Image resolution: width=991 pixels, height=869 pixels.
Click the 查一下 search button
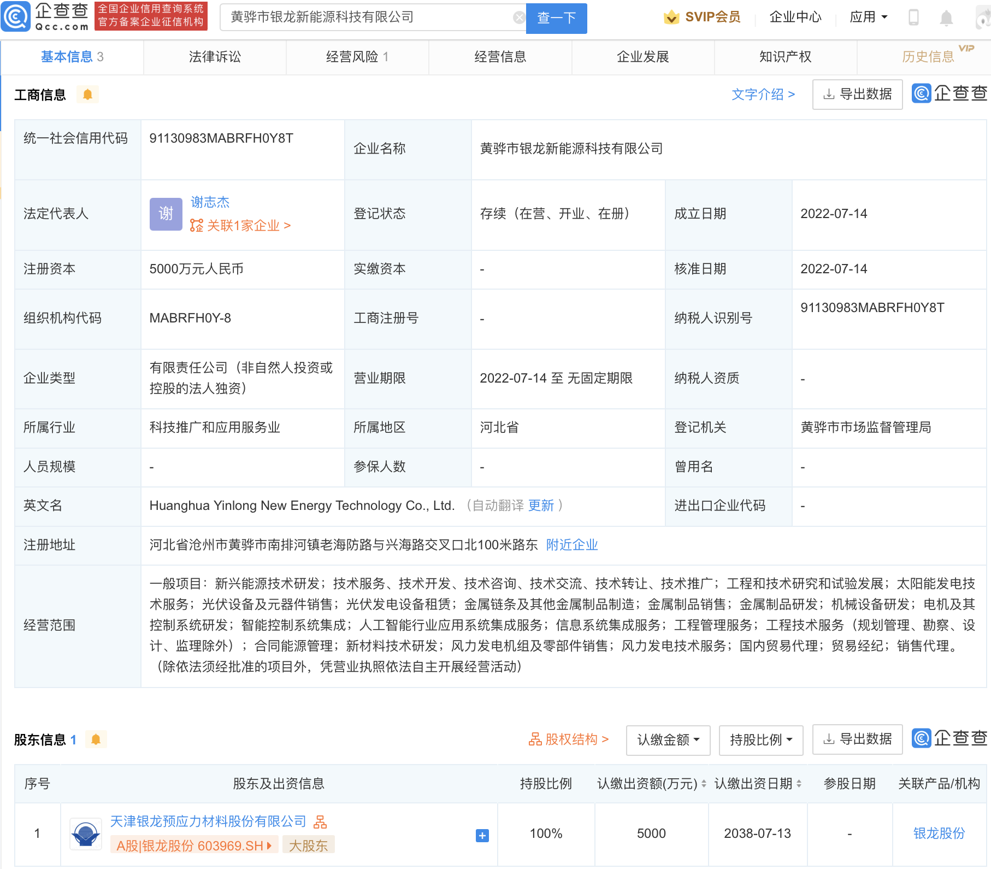coord(556,17)
